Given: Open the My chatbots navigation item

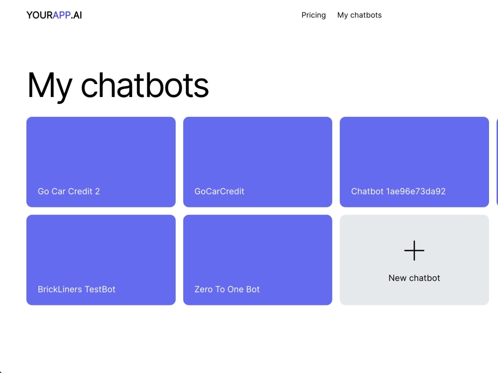Looking at the screenshot, I should coord(359,15).
